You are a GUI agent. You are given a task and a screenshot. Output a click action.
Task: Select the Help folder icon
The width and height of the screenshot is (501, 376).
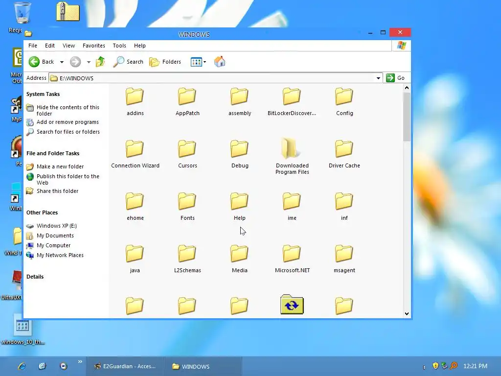pyautogui.click(x=239, y=201)
